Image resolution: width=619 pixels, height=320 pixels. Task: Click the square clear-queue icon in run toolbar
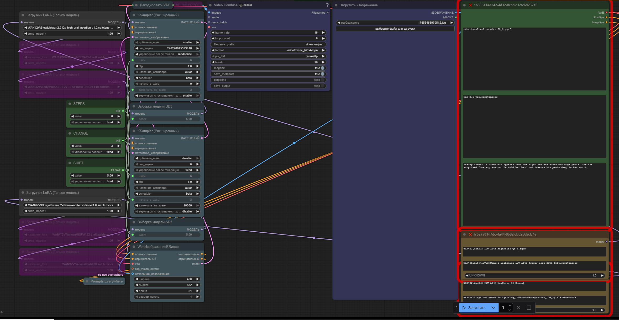click(x=529, y=308)
